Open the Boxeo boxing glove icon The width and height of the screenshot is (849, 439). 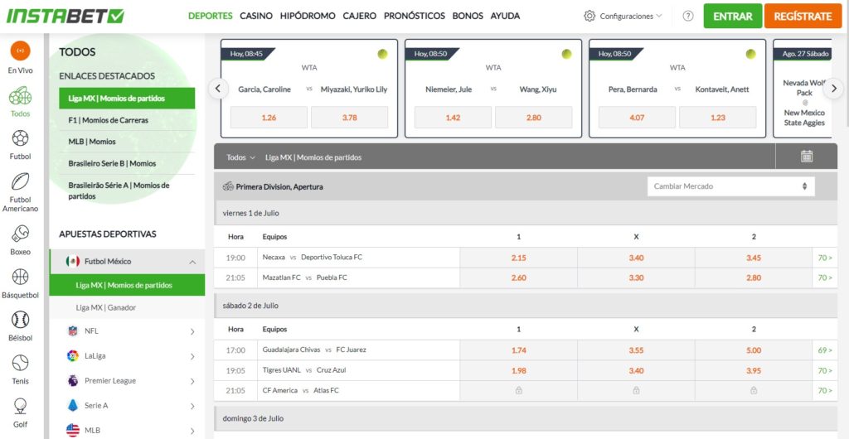20,234
